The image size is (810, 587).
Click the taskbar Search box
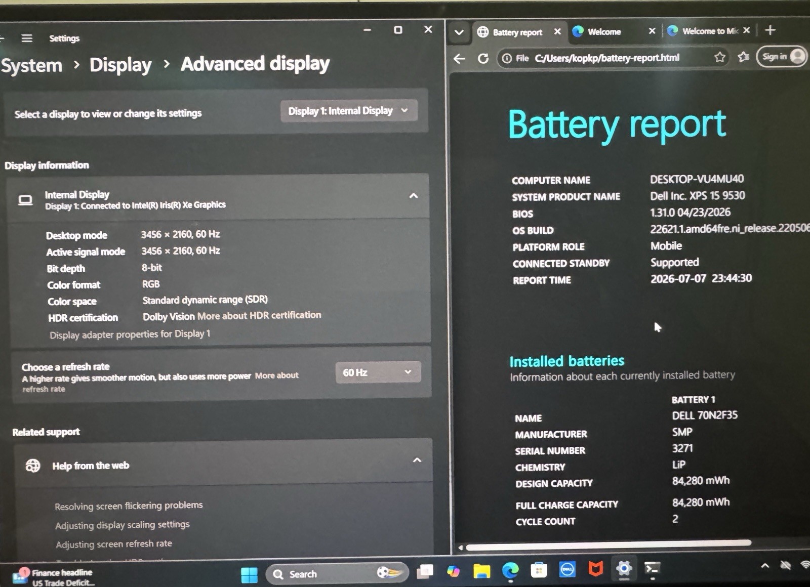(337, 574)
